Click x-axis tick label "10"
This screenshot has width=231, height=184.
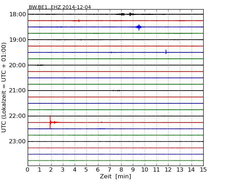(145, 169)
